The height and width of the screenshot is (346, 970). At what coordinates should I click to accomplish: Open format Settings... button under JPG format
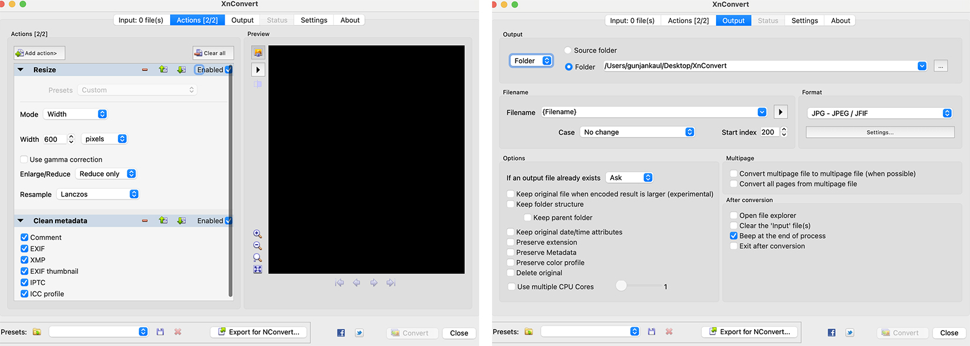pyautogui.click(x=880, y=133)
